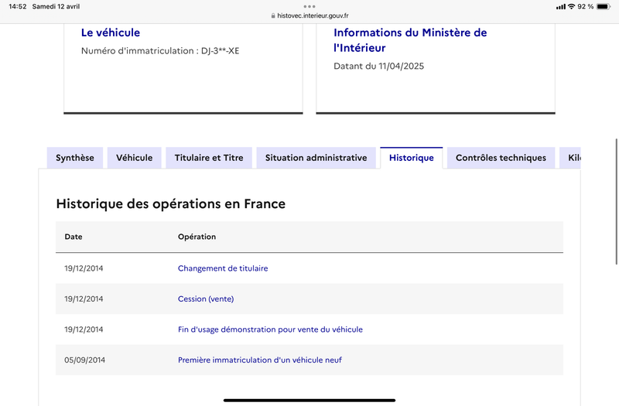The width and height of the screenshot is (619, 406).
Task: Click the 05/09/2014 date cell
Action: pyautogui.click(x=85, y=360)
